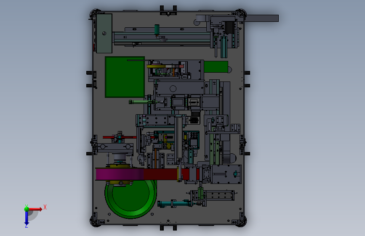
Task: Select the magenta conveyor belt section
Action: pyautogui.click(x=120, y=174)
